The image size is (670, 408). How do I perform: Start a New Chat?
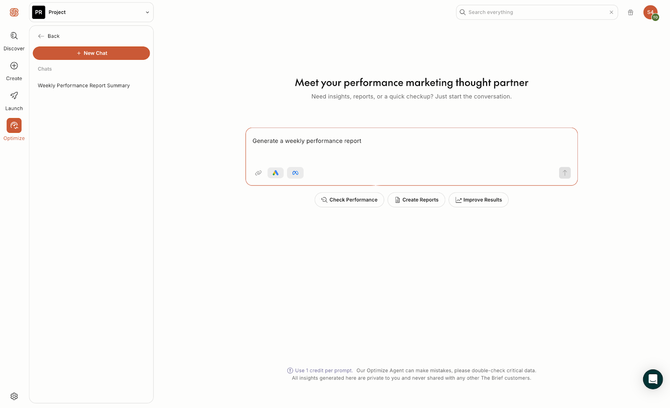[x=91, y=53]
